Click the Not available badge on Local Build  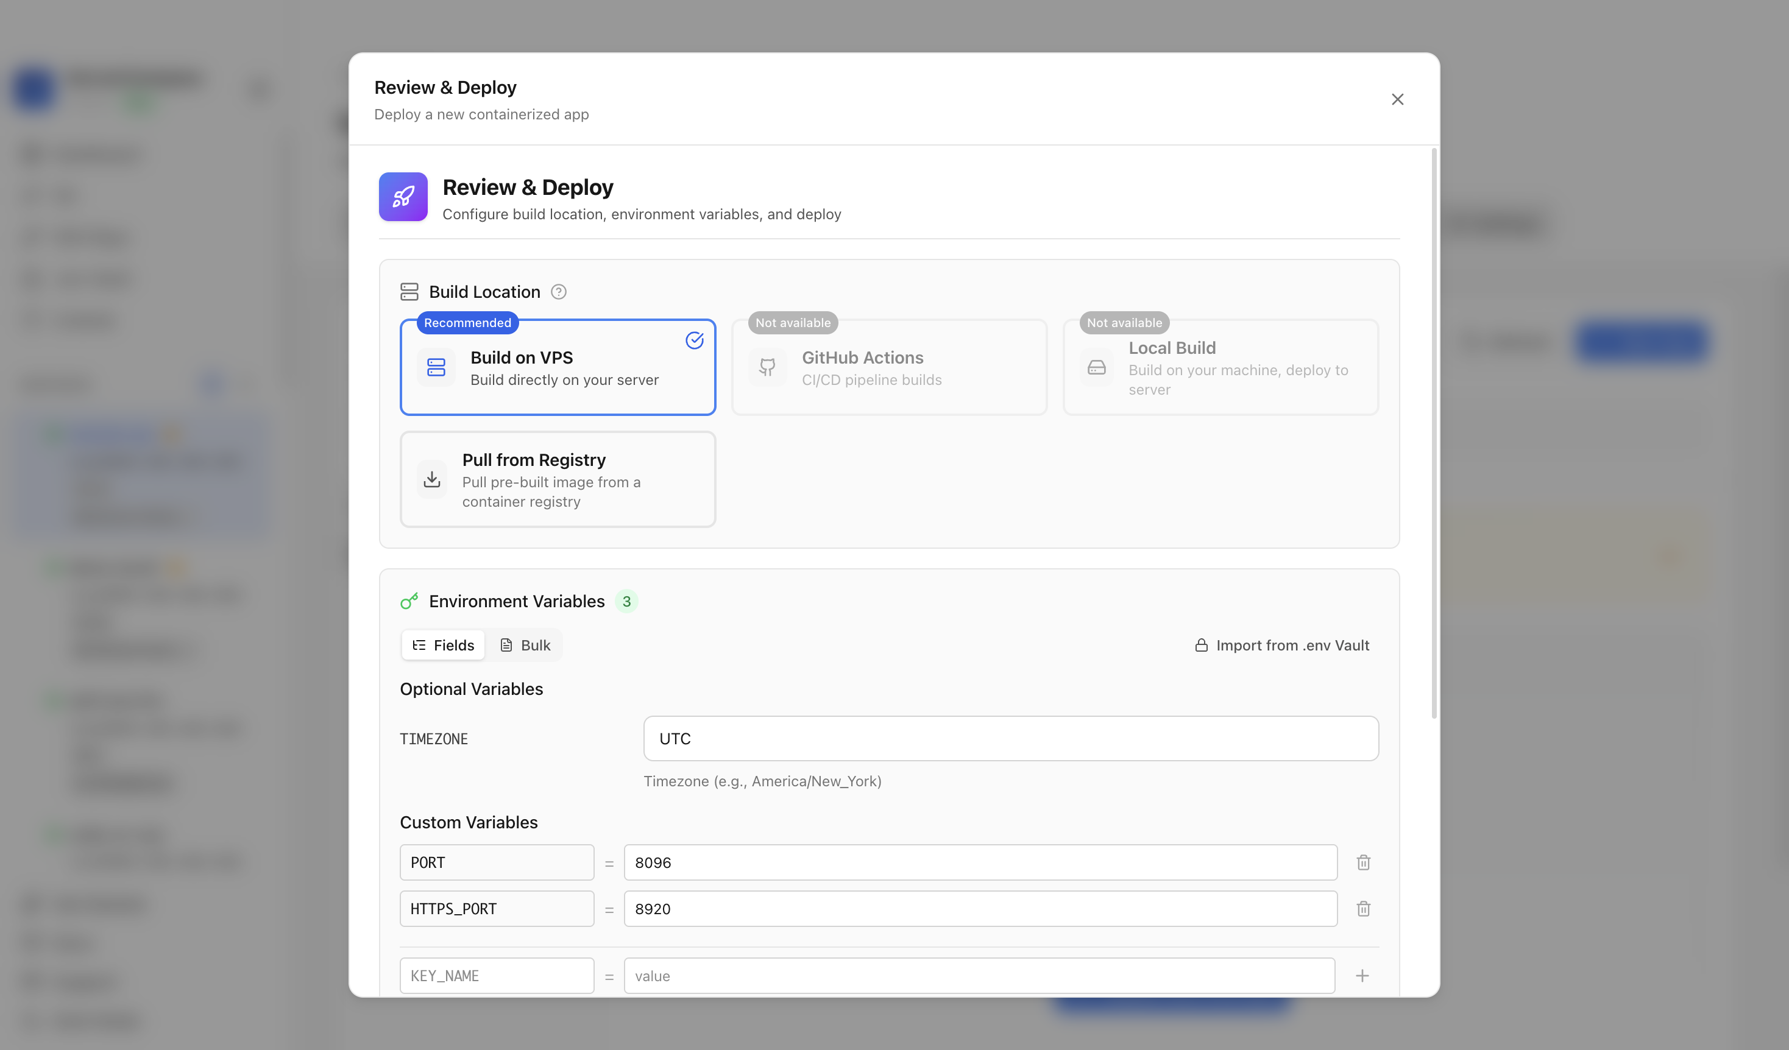[x=1124, y=323]
